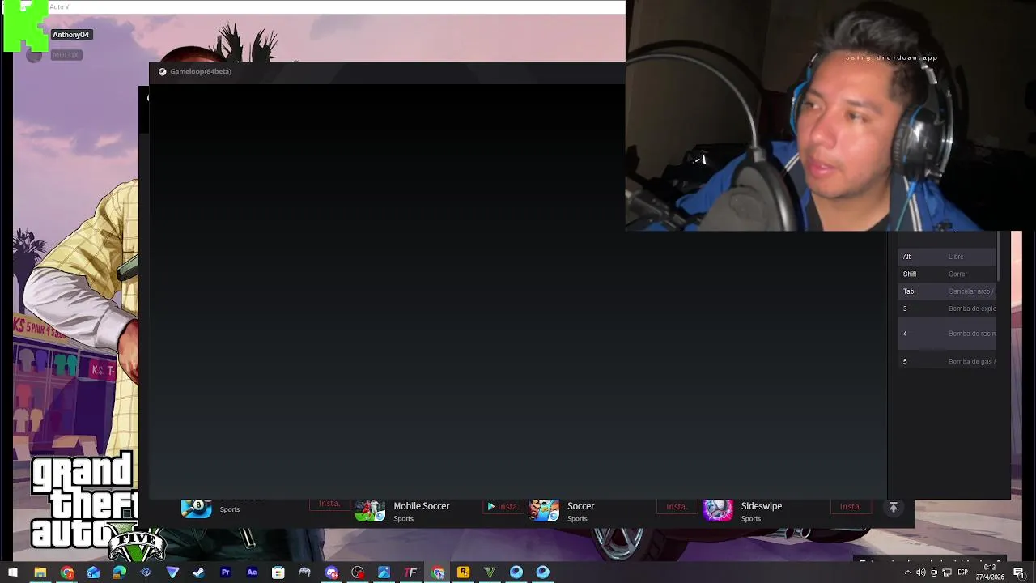
Task: Open Rockstar Games Launcher taskbar icon
Action: [463, 572]
